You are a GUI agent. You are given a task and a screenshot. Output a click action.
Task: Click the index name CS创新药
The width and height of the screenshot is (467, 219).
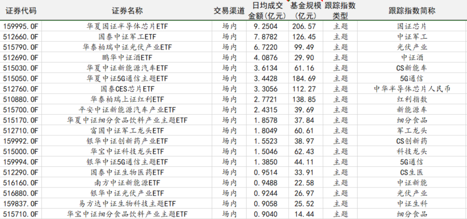click(412, 141)
